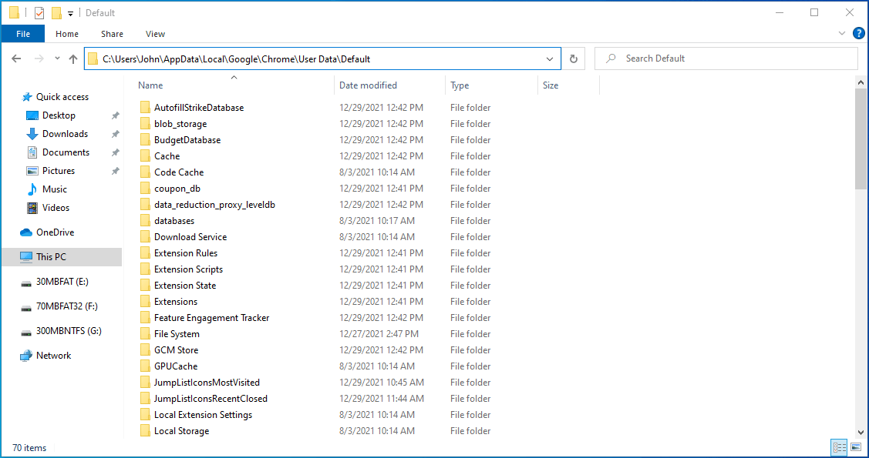Expand the address bar history dropdown

pyautogui.click(x=549, y=59)
